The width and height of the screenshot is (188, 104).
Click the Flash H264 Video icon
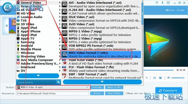coord(65,62)
